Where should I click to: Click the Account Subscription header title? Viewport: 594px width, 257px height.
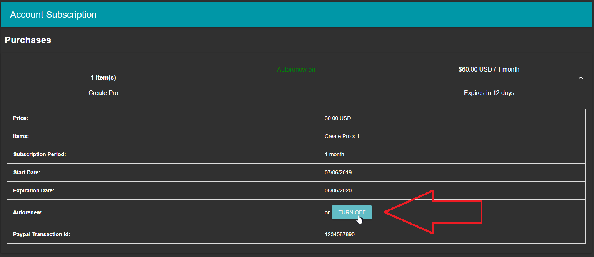pyautogui.click(x=53, y=15)
